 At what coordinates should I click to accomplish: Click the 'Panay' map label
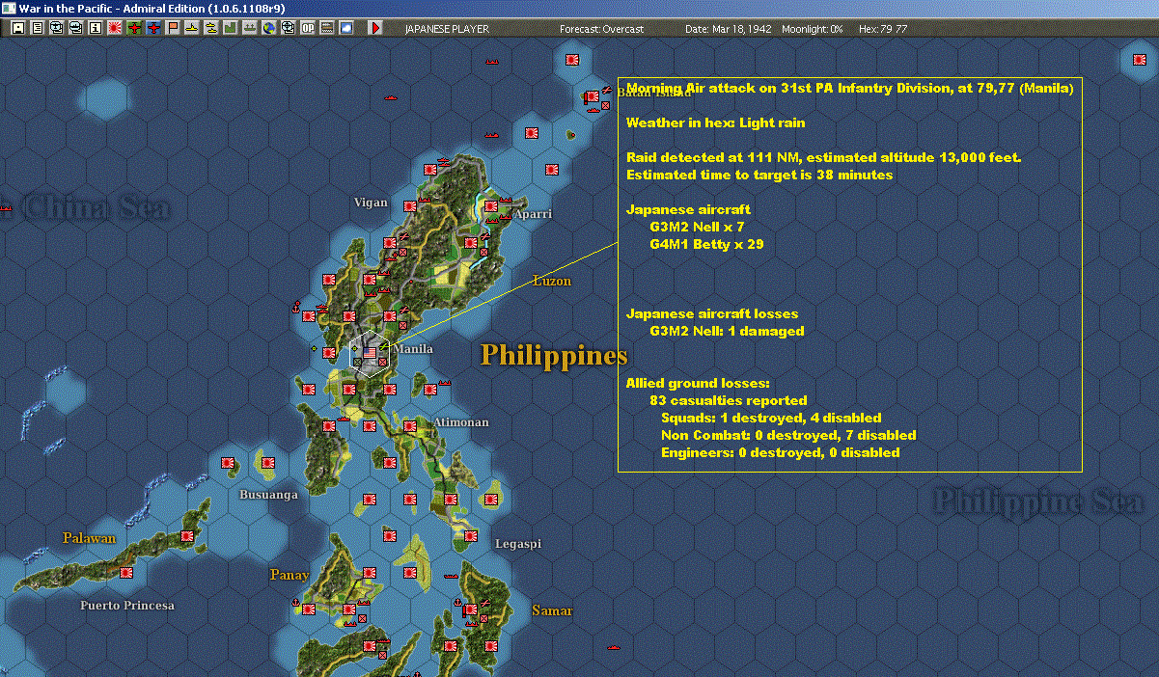(x=290, y=575)
